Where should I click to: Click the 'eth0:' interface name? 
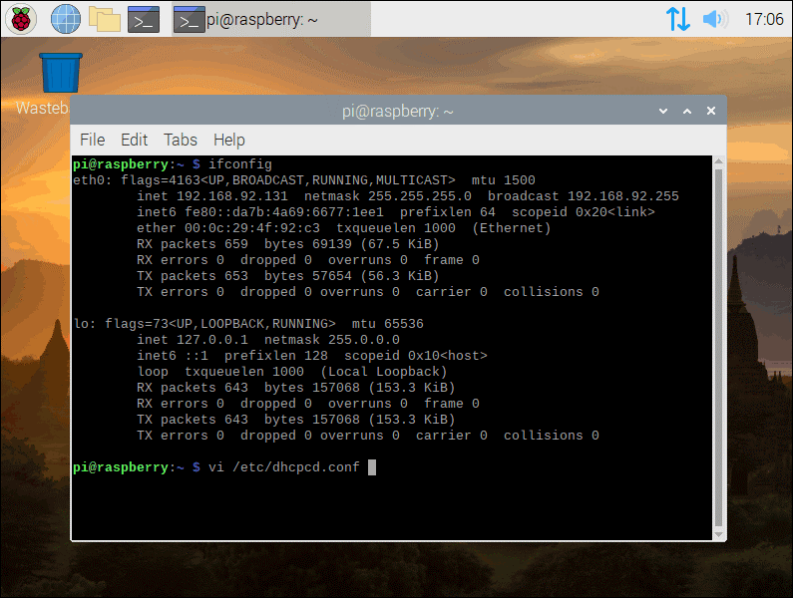tap(93, 180)
